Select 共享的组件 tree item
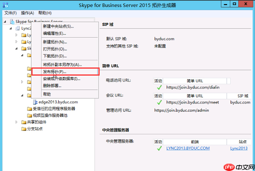The height and width of the screenshot is (171, 255). (x=36, y=122)
